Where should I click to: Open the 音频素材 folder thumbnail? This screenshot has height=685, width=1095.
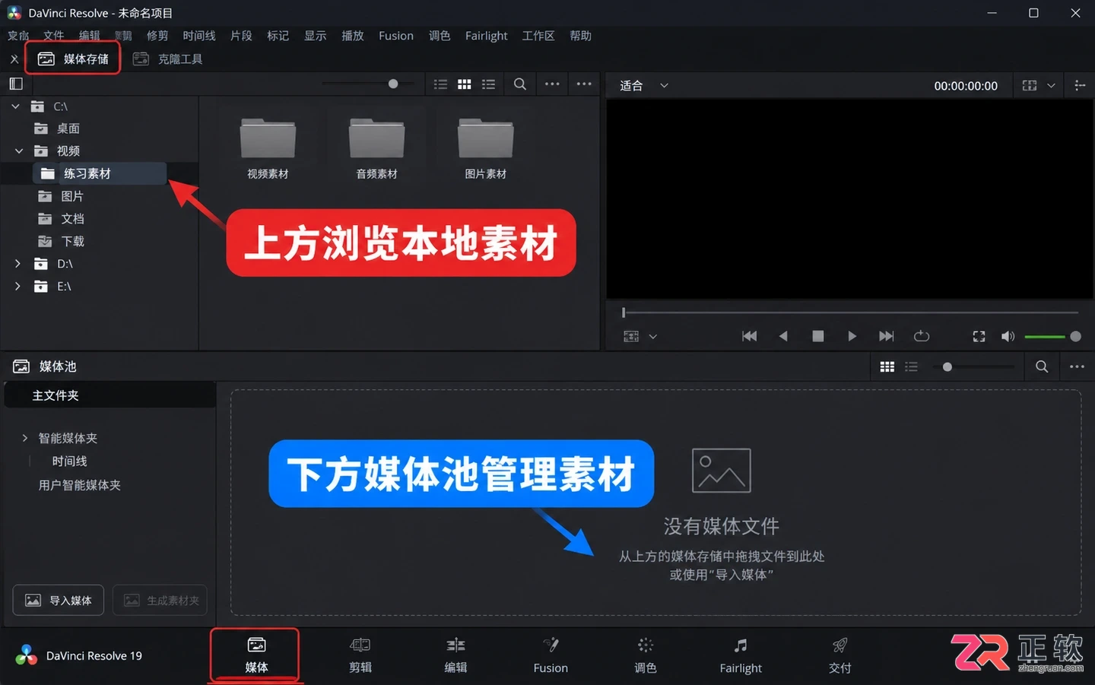376,148
